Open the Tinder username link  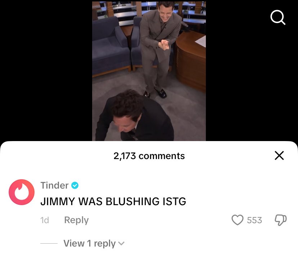[54, 185]
